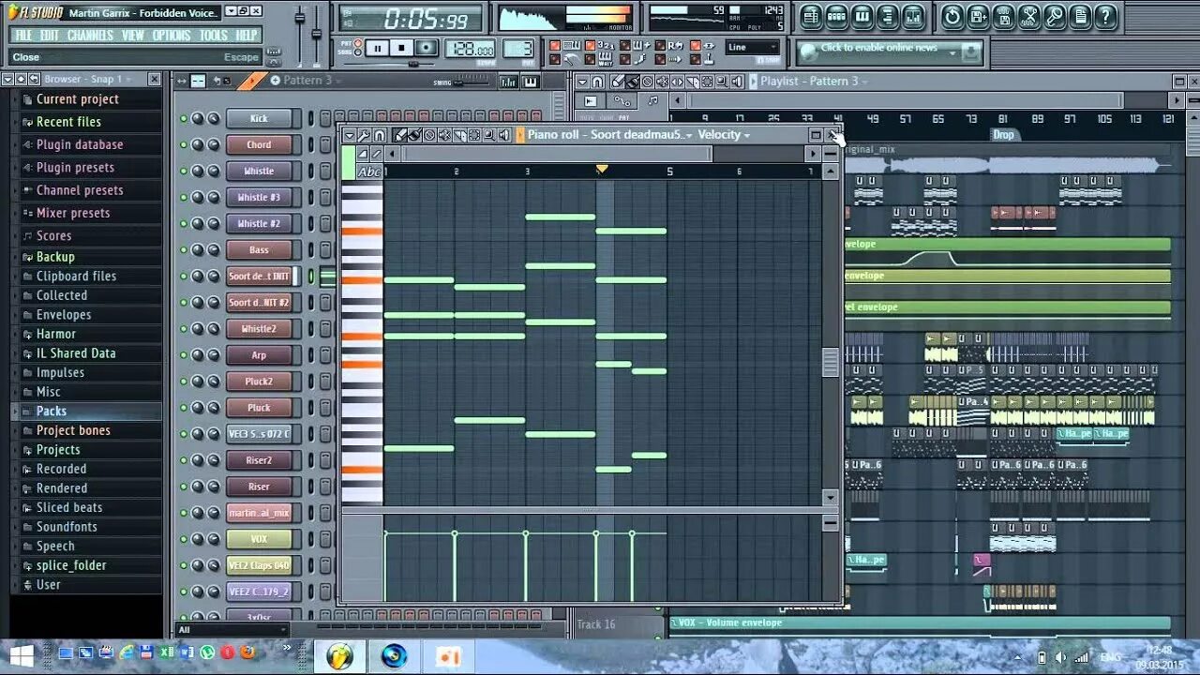Click the Undo history toolbar icon
The image size is (1200, 675).
[952, 16]
